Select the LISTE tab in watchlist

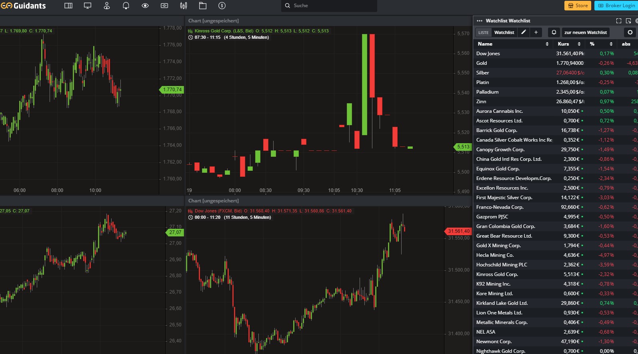coord(484,32)
